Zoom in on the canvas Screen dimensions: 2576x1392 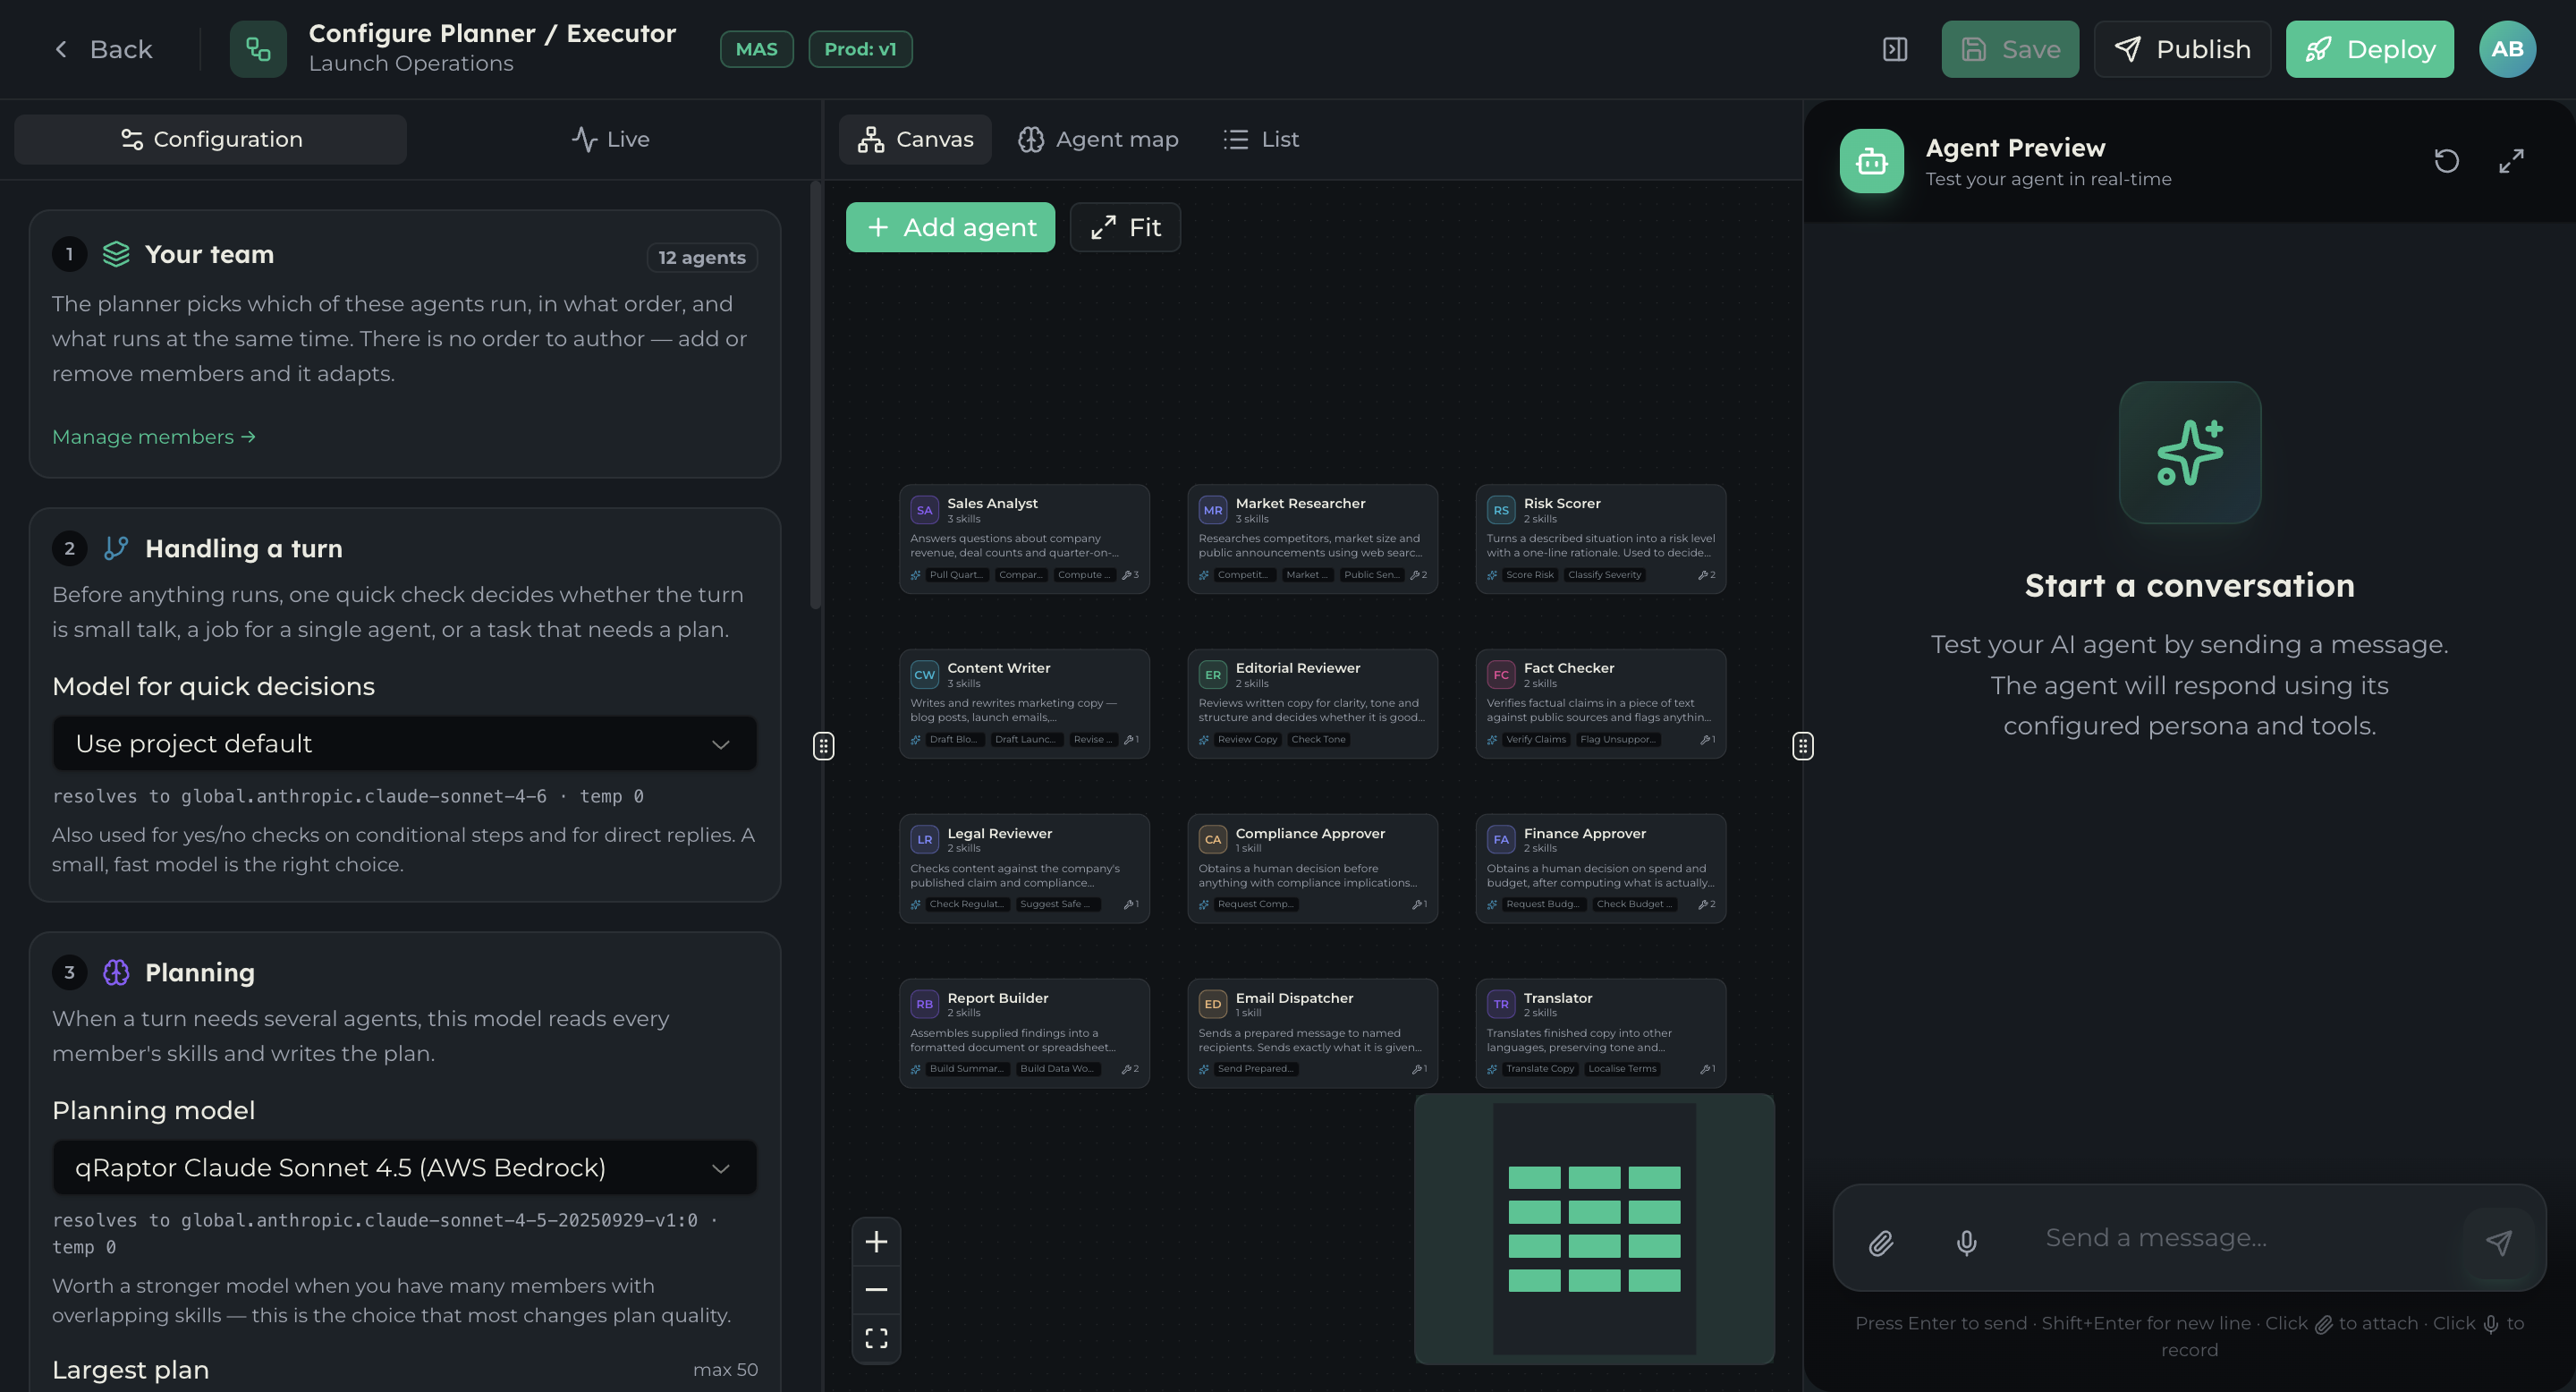(x=876, y=1241)
